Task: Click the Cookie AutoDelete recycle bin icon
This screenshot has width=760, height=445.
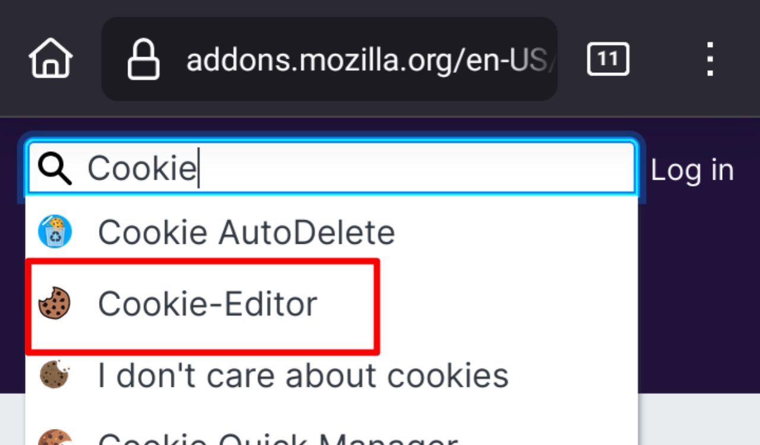Action: pyautogui.click(x=55, y=232)
